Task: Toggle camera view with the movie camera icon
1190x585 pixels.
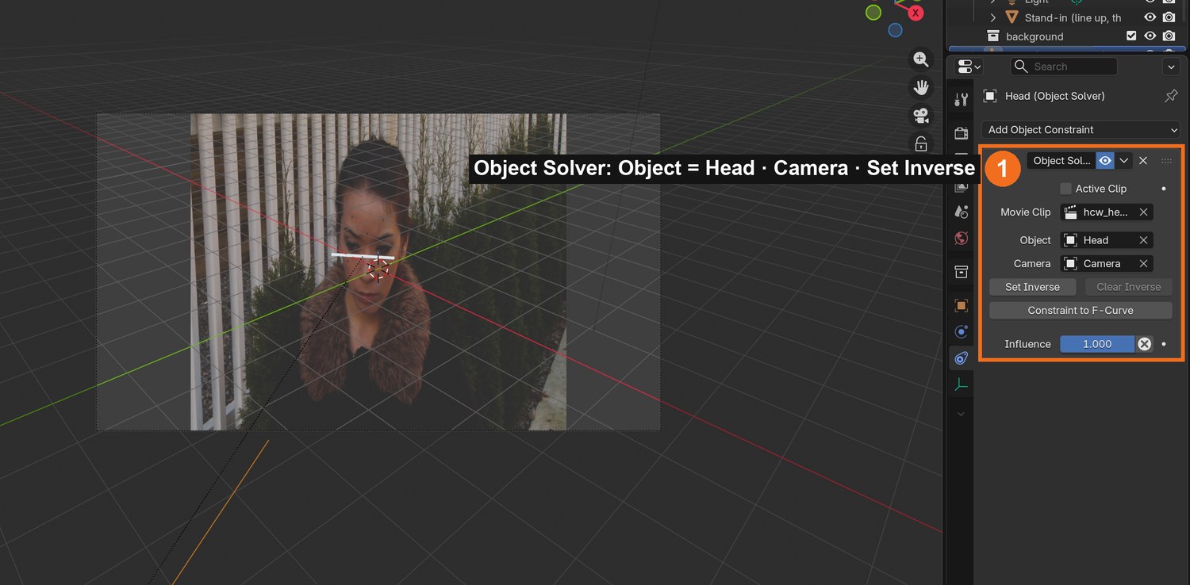Action: pyautogui.click(x=921, y=116)
